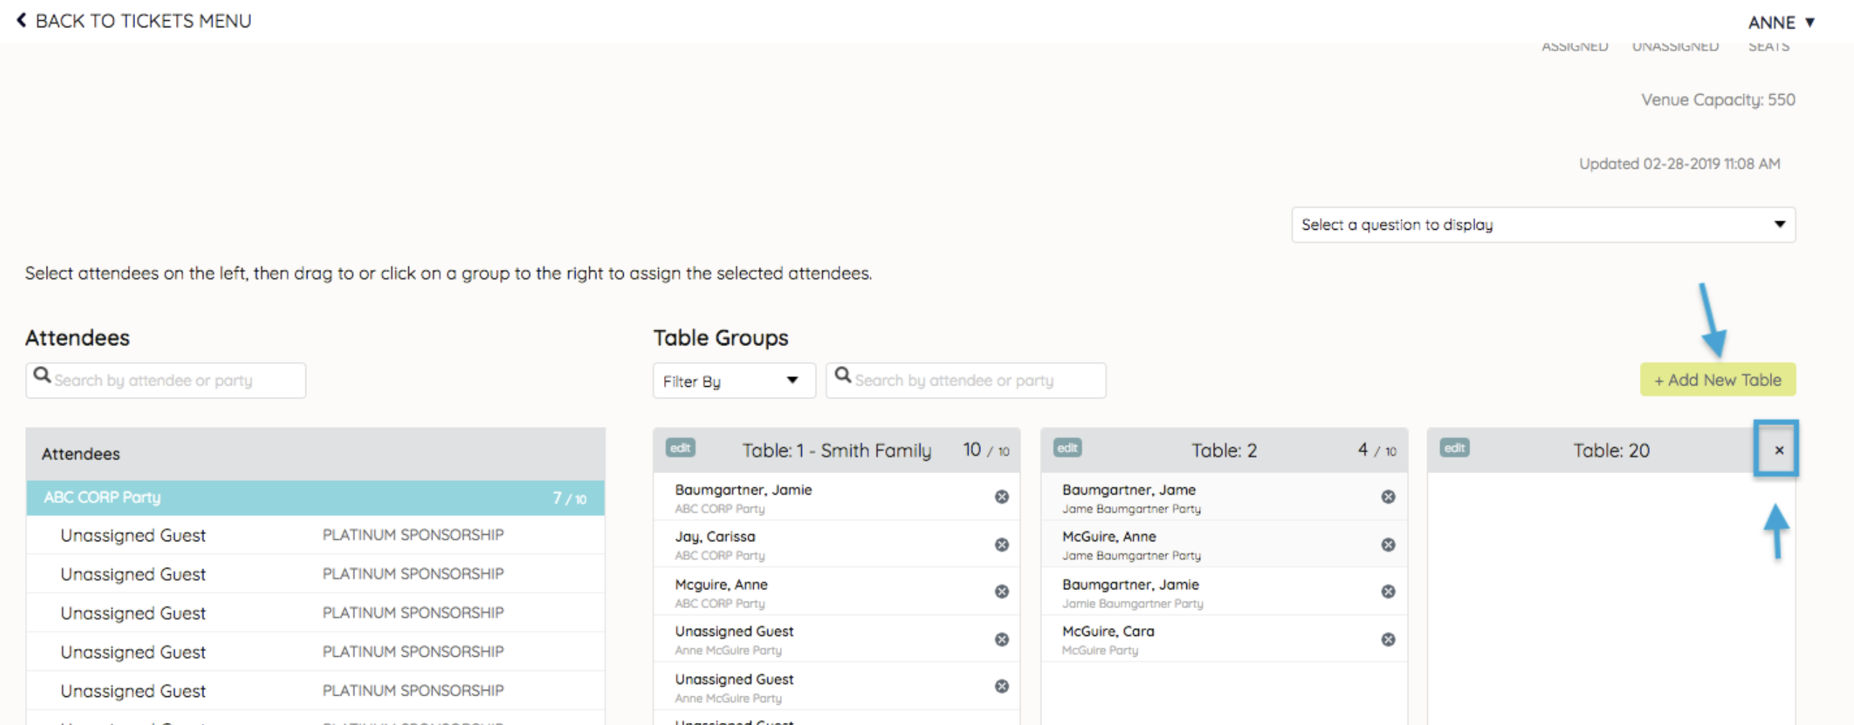Viewport: 1854px width, 725px height.
Task: Click the Updated 02-28-2019 11:08 AM timestamp
Action: pos(1679,163)
